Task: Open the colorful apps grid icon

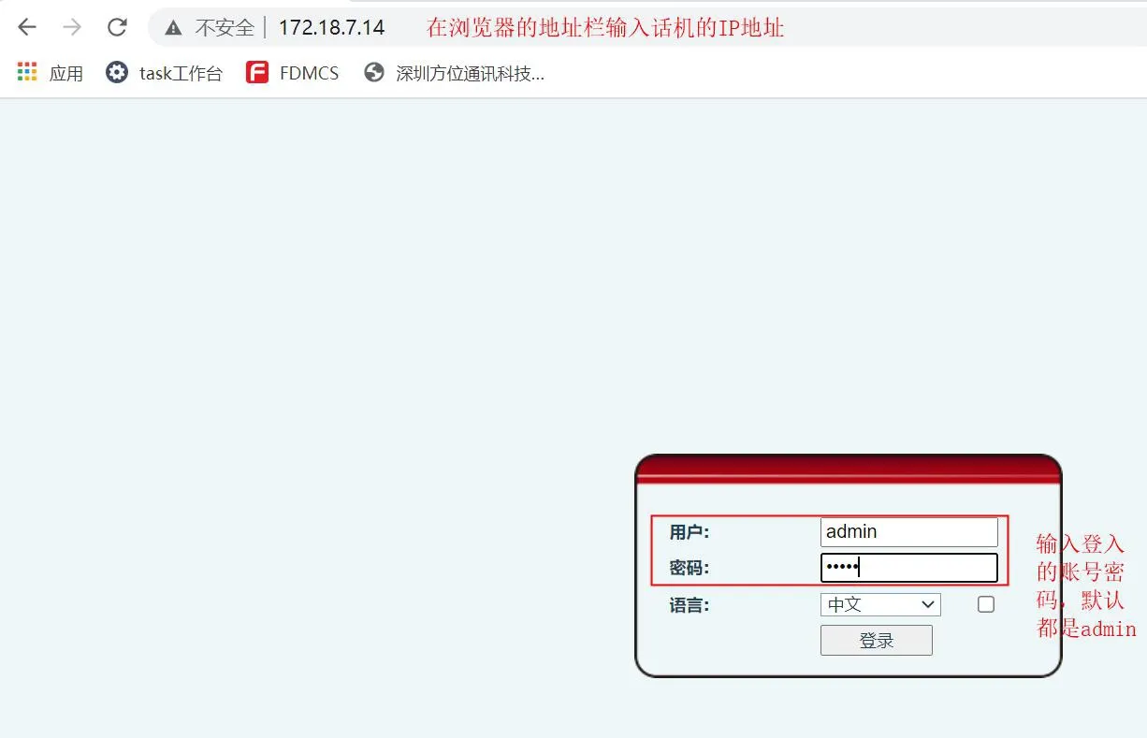Action: pyautogui.click(x=27, y=72)
